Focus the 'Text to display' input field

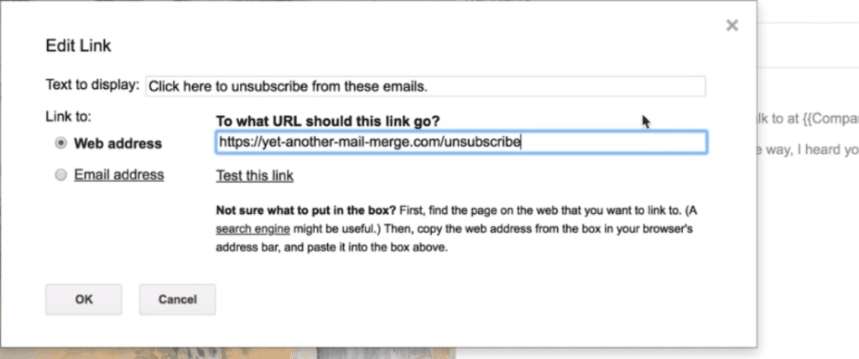tap(425, 86)
